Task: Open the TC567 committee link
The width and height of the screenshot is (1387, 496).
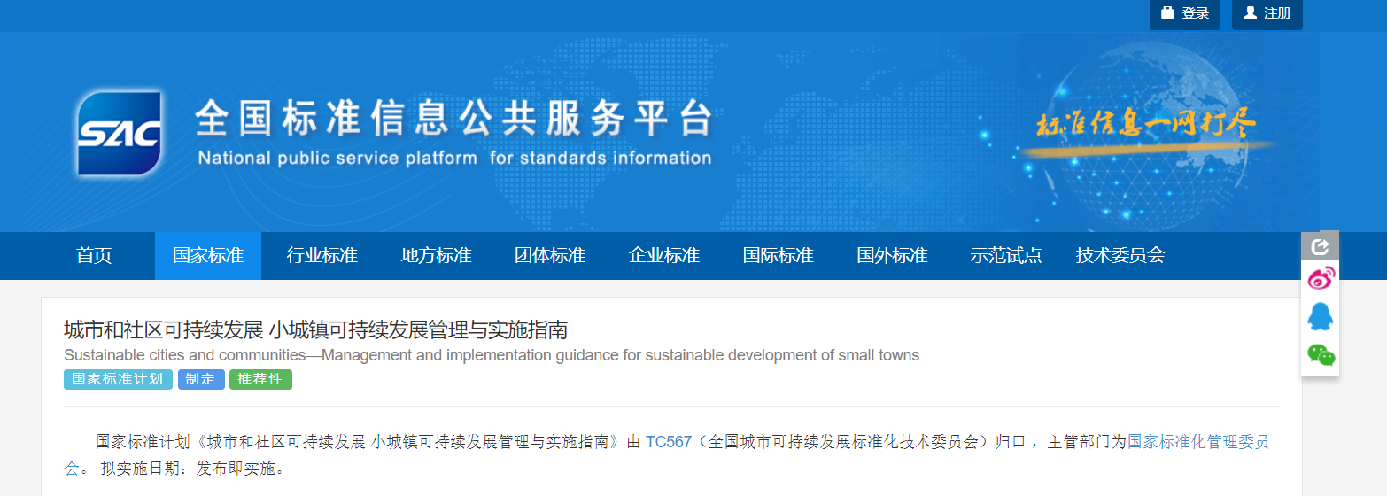Action: pos(668,441)
